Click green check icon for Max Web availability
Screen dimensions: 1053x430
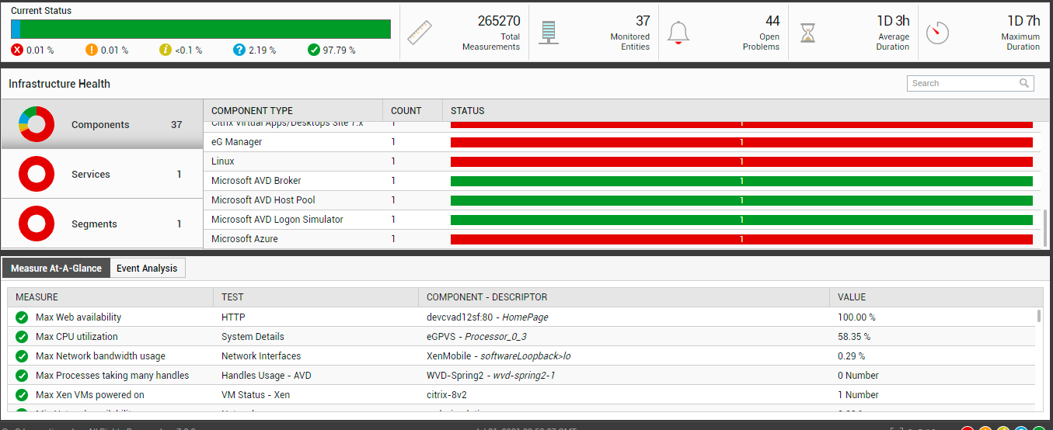(22, 317)
